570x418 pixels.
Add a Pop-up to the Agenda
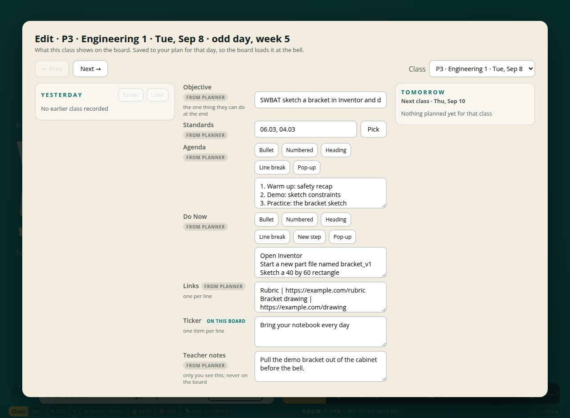coord(307,168)
